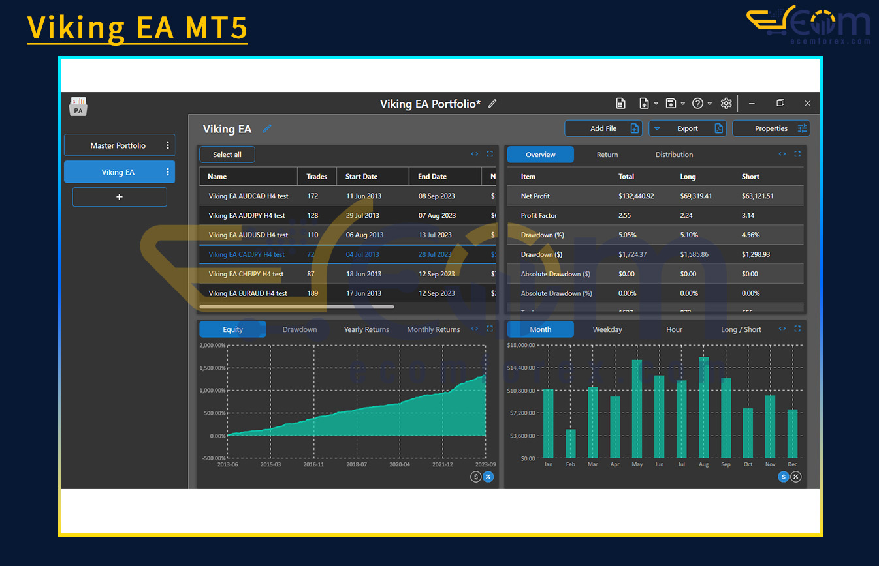Select row Viking EA AUDUSD H4 test

tap(348, 235)
